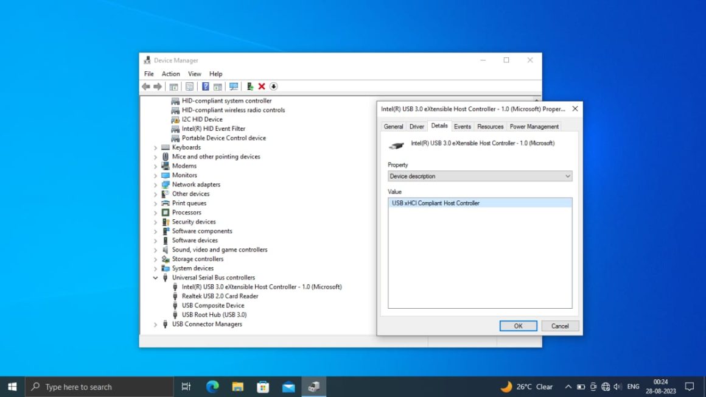Screen dimensions: 706x397
Task: Expand the Network adapters category
Action: (155, 185)
